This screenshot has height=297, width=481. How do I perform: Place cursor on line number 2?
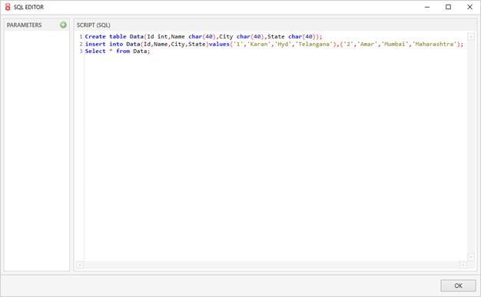pyautogui.click(x=81, y=44)
